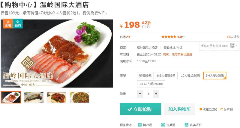The height and width of the screenshot is (128, 240).
Task: Click the QR code icon for mobile points
Action: click(232, 46)
